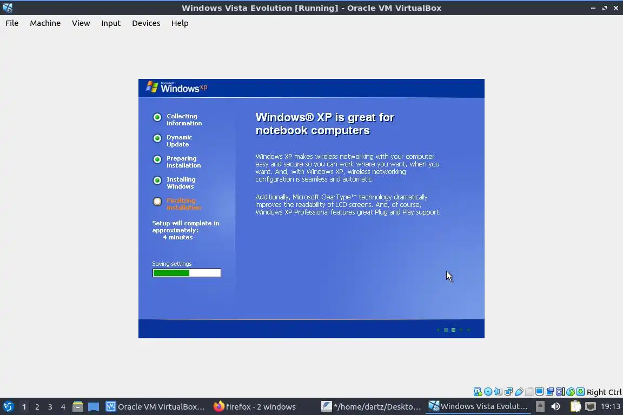The width and height of the screenshot is (623, 415).
Task: Click the show desktop taskbar icon
Action: (x=94, y=407)
